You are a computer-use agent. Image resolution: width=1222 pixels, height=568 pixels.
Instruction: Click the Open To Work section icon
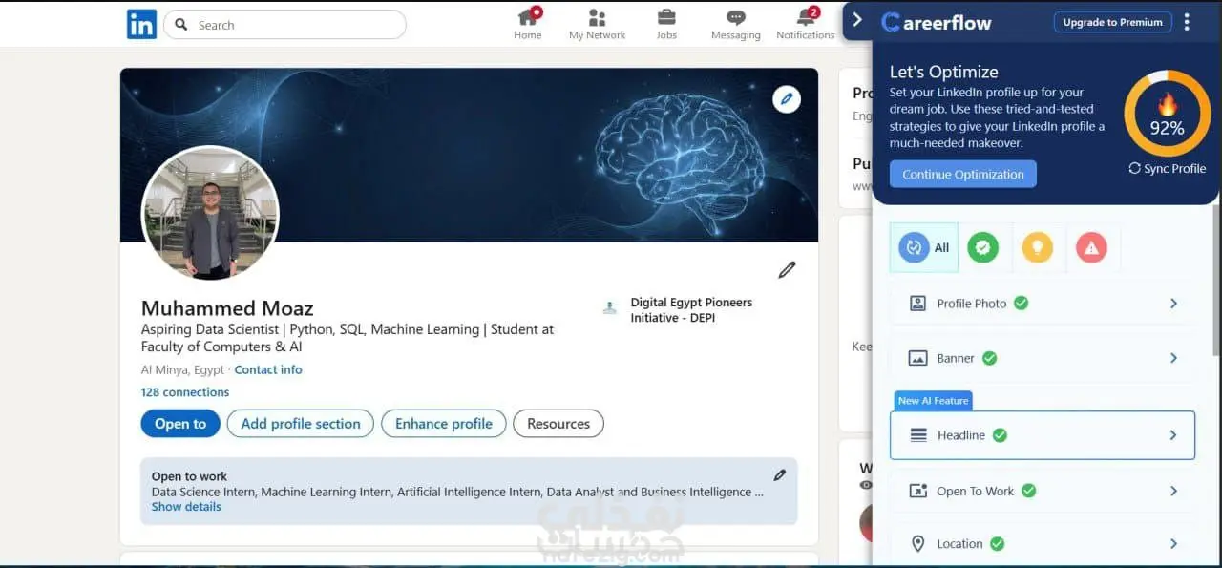point(918,491)
